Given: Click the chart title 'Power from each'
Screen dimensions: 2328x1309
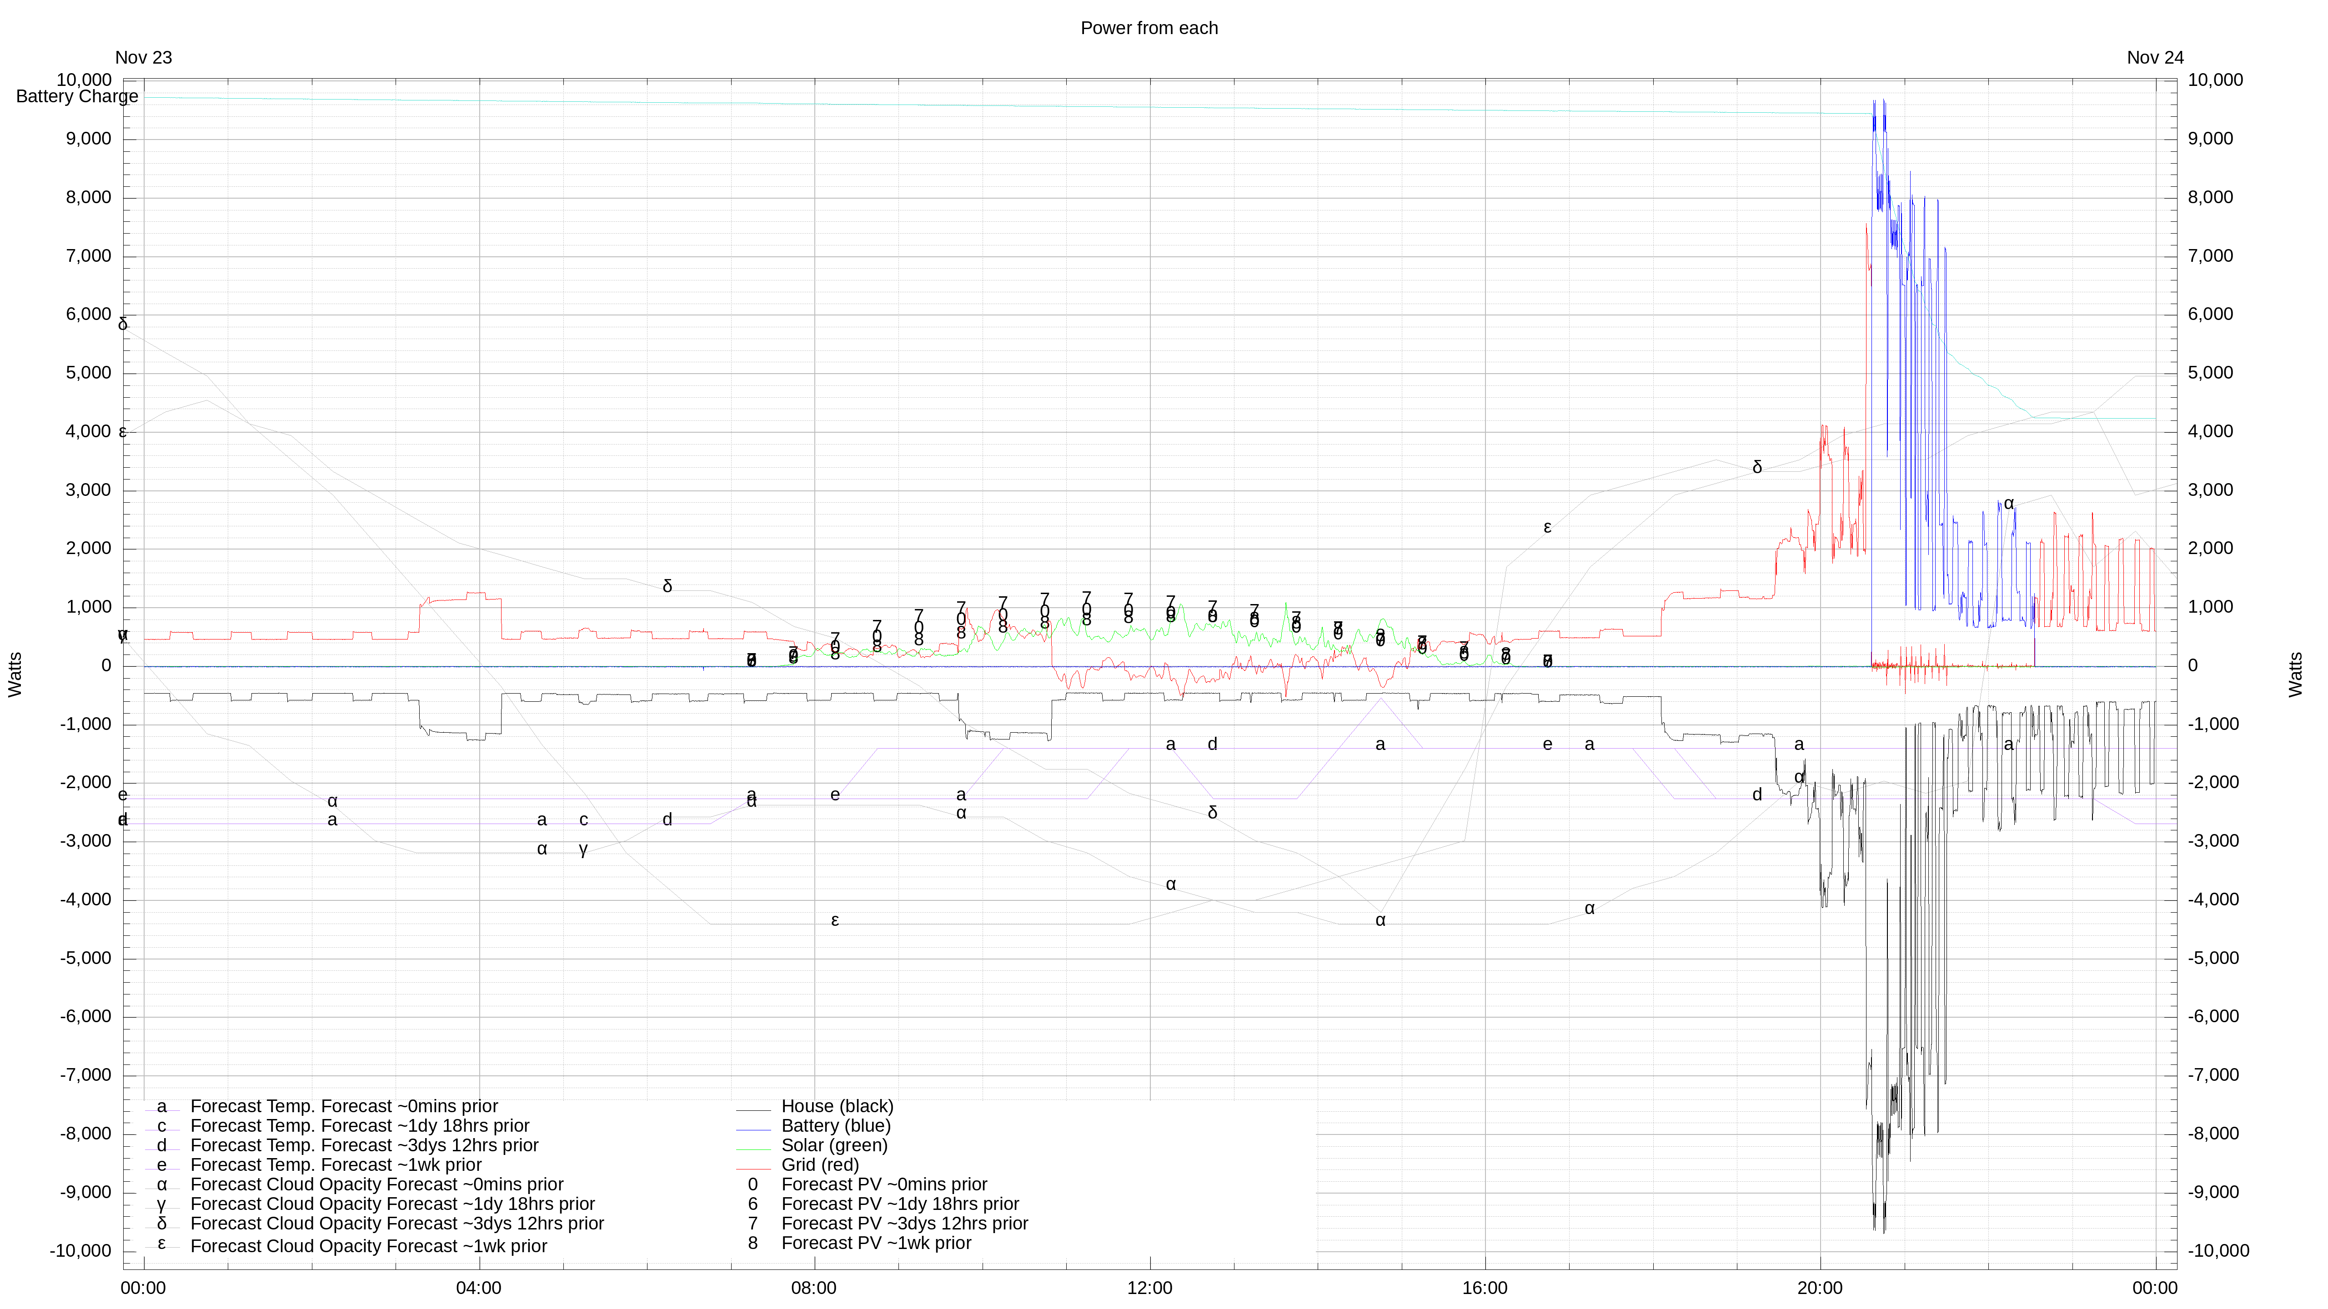Looking at the screenshot, I should pos(1149,28).
